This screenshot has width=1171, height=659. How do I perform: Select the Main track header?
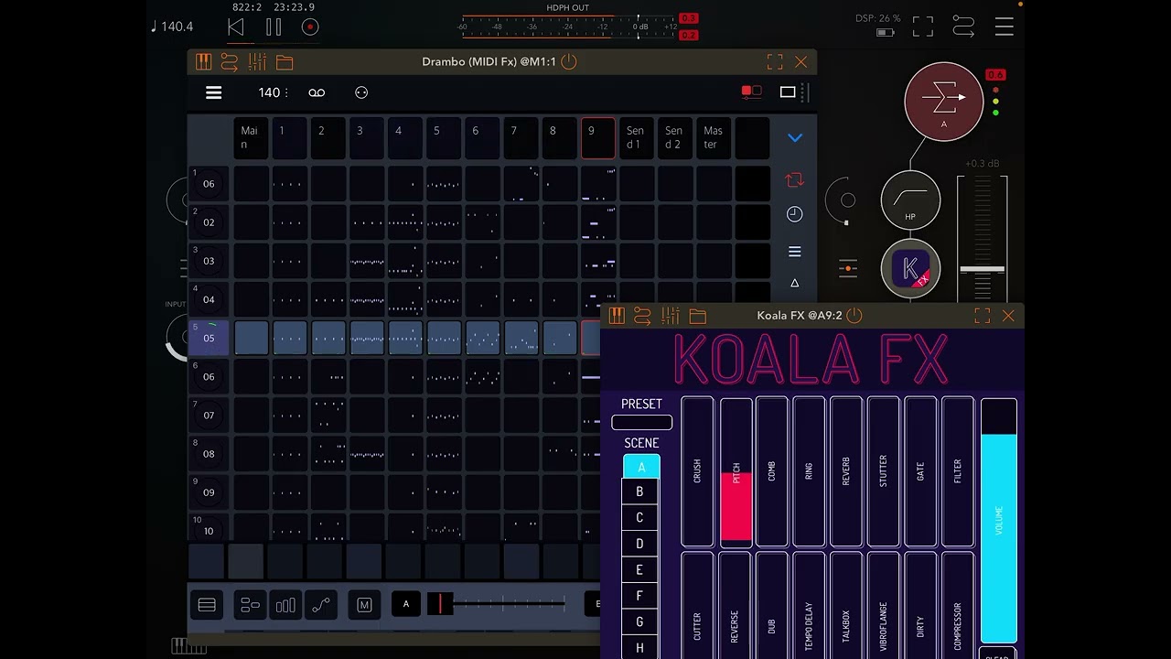250,137
